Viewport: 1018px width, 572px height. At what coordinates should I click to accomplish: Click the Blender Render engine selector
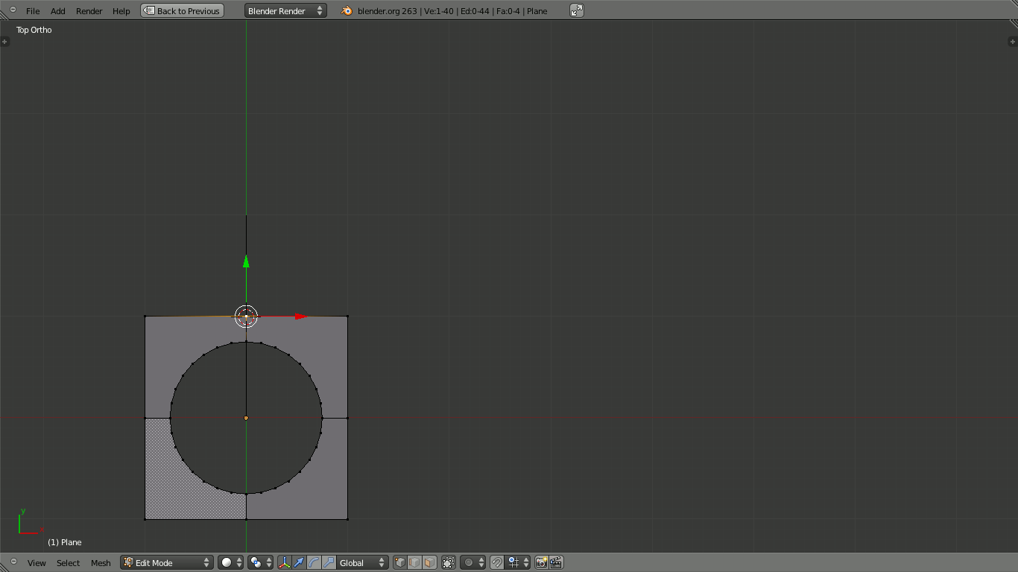pyautogui.click(x=285, y=10)
